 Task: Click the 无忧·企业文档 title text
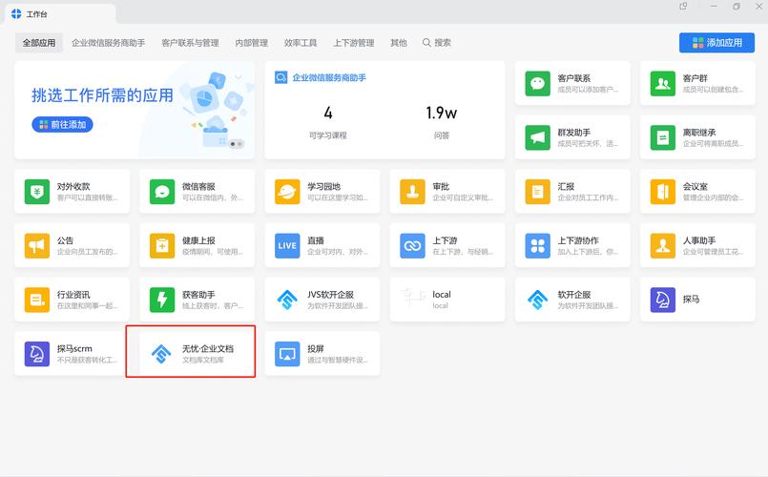208,349
